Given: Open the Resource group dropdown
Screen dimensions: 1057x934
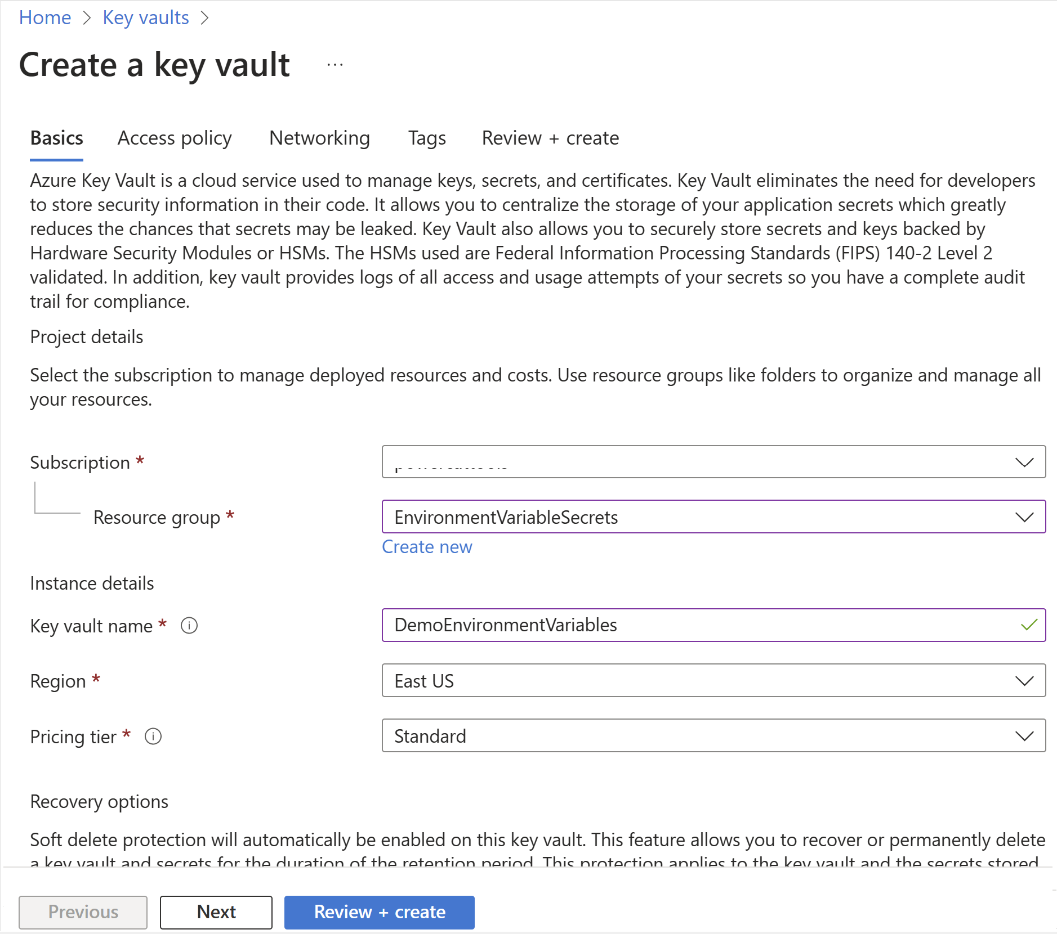Looking at the screenshot, I should point(713,517).
